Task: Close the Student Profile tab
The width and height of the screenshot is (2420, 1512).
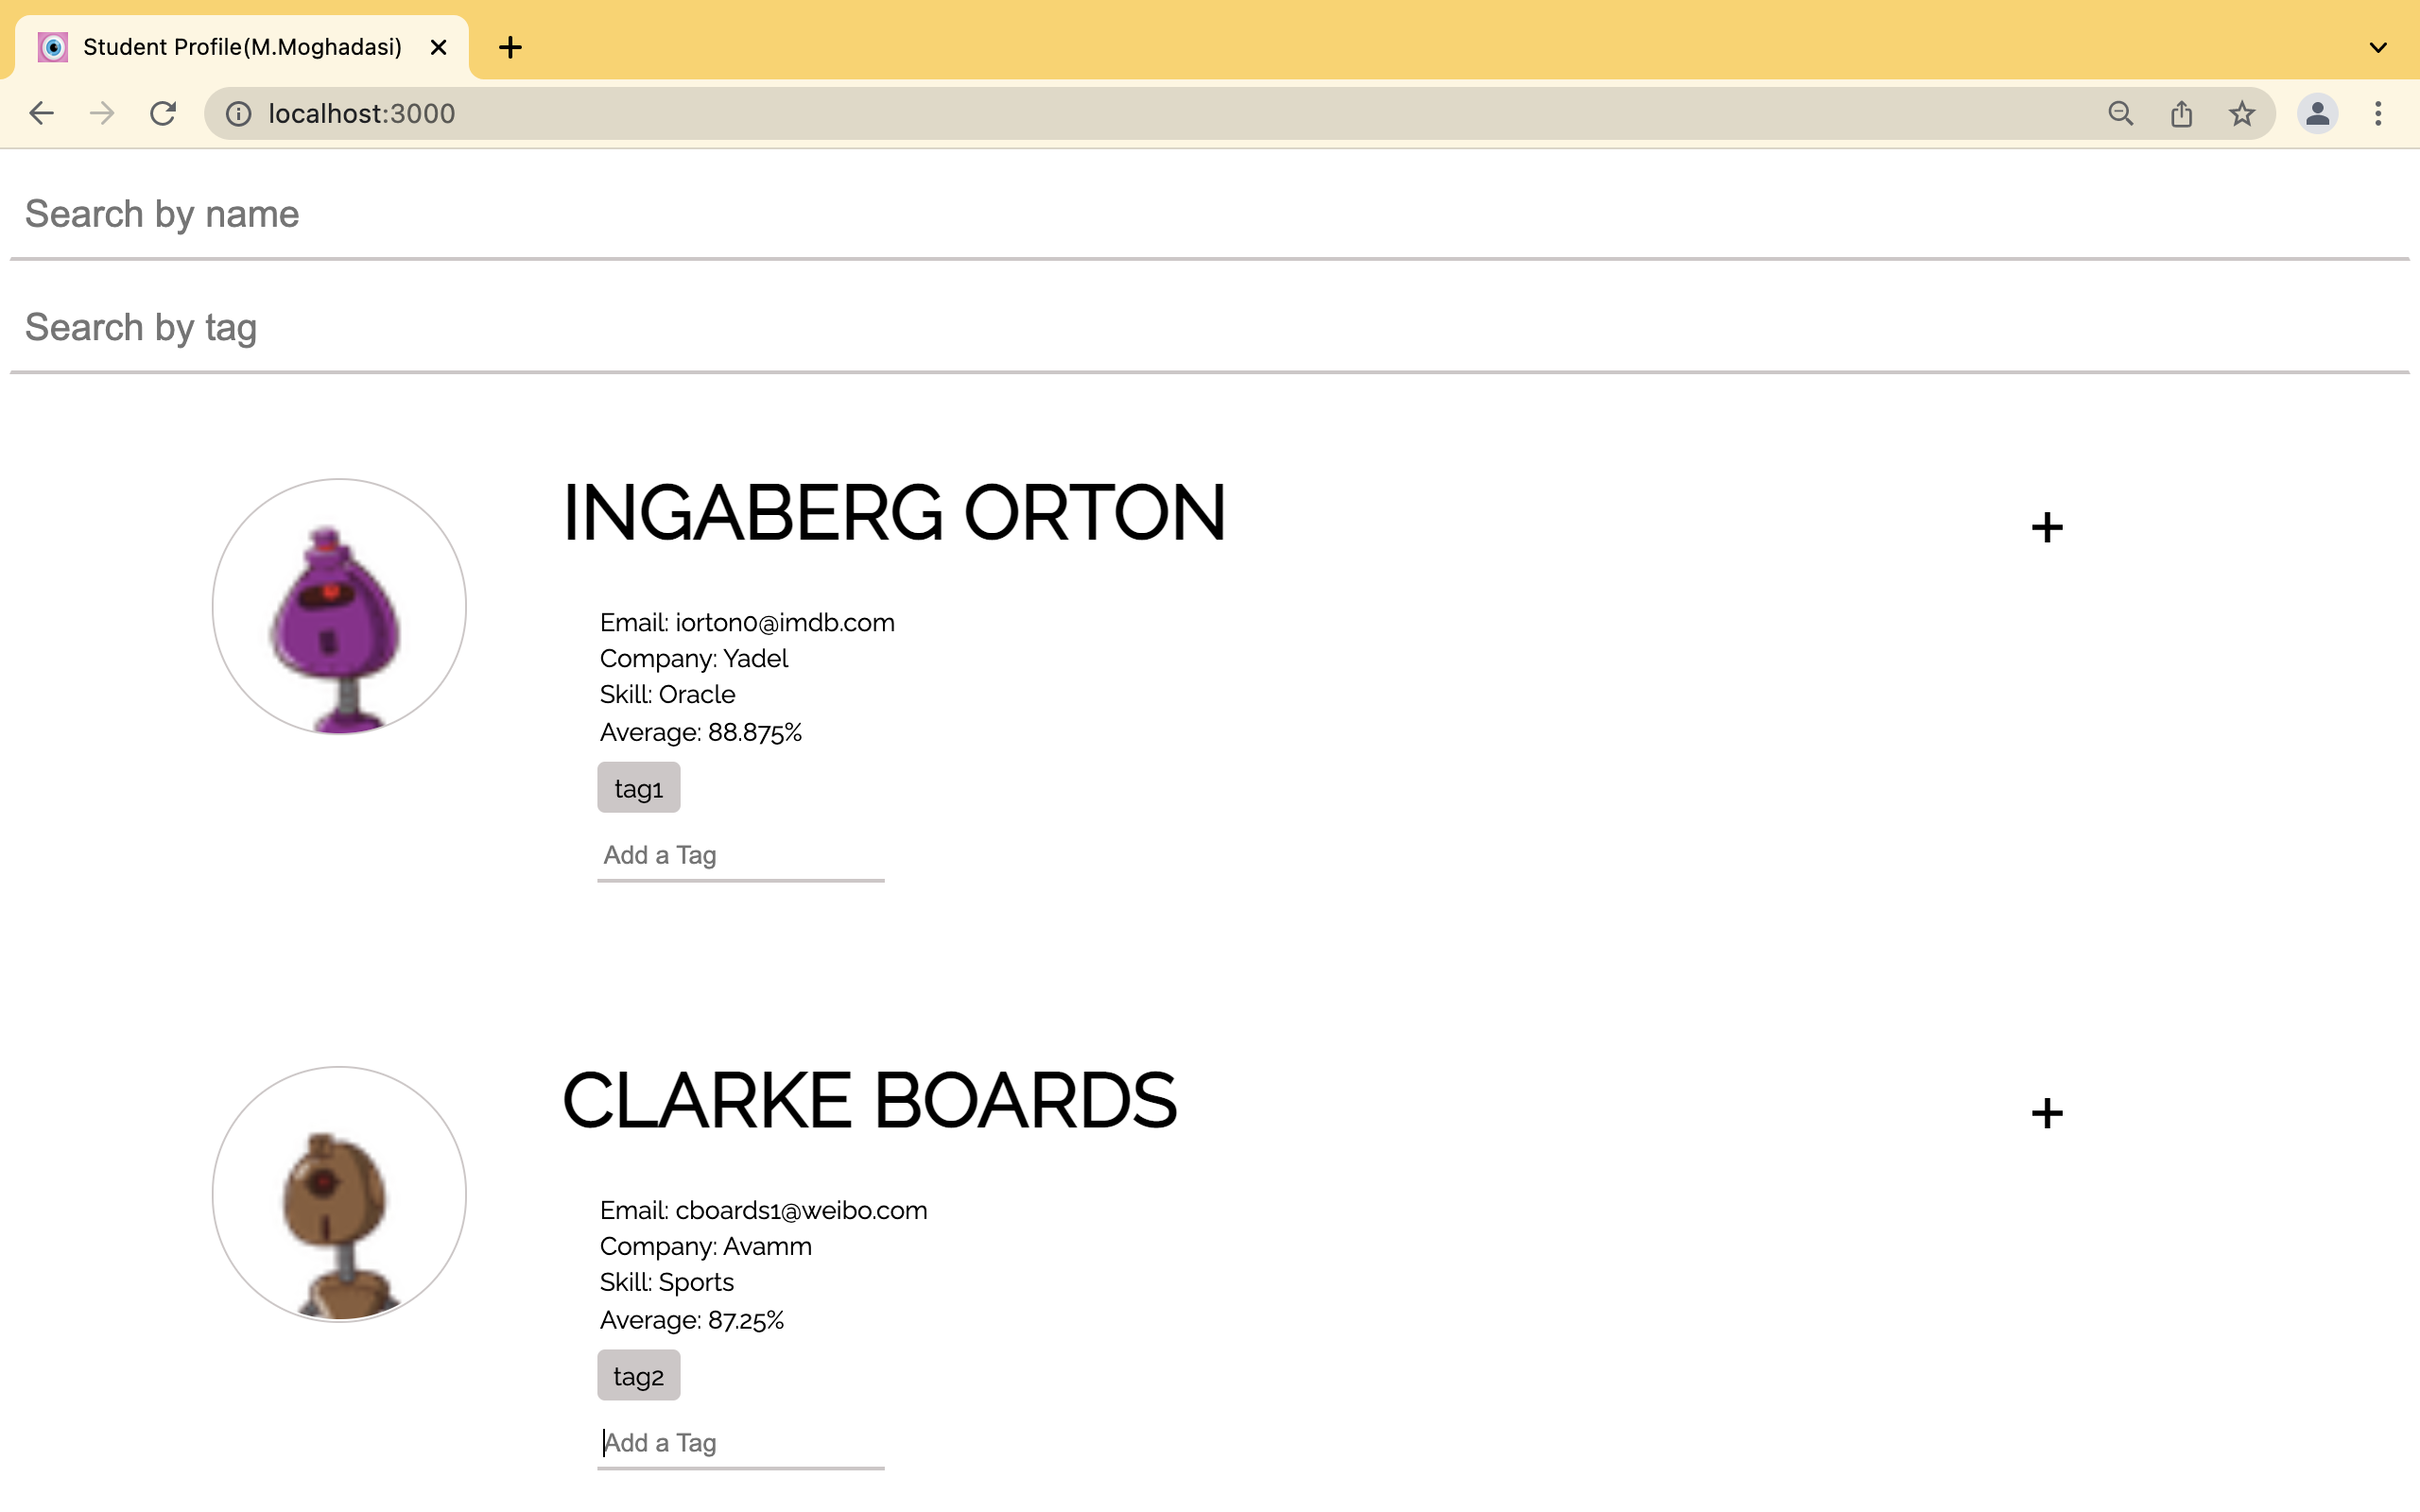Action: 438,47
